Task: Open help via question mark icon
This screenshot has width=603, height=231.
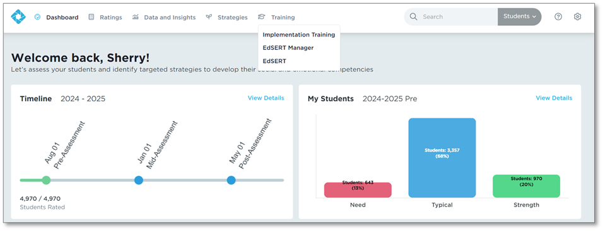Action: click(558, 16)
